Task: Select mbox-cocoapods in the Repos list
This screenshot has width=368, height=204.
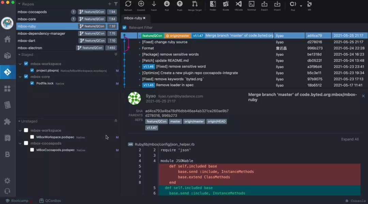Action: click(x=32, y=12)
